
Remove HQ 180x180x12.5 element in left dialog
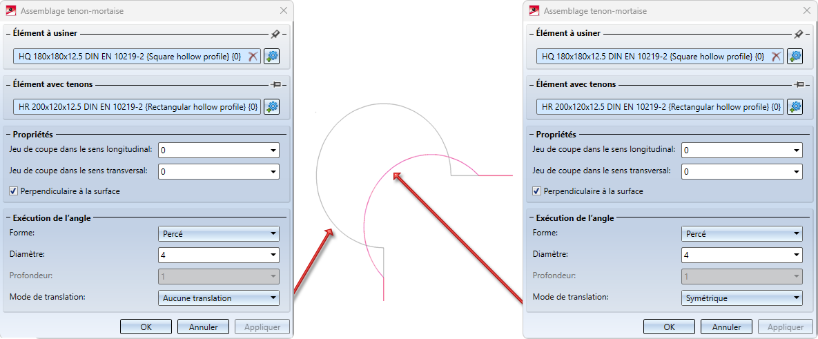click(253, 57)
